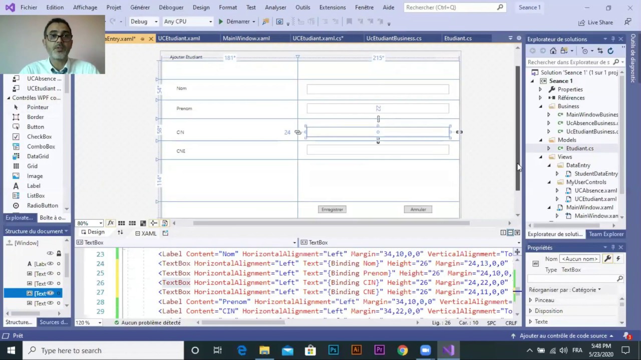
Task: Open the Générer menu
Action: pyautogui.click(x=140, y=7)
